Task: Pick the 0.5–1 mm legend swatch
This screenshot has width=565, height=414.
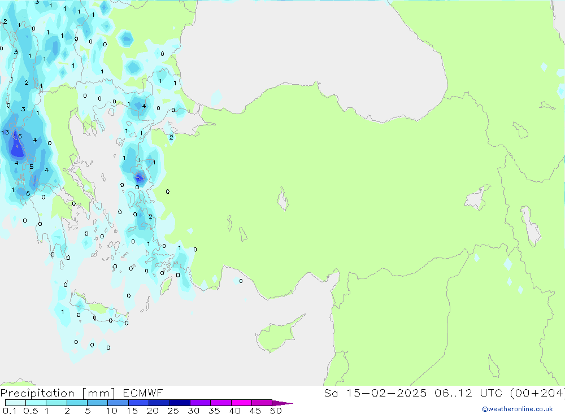Action: click(36, 403)
